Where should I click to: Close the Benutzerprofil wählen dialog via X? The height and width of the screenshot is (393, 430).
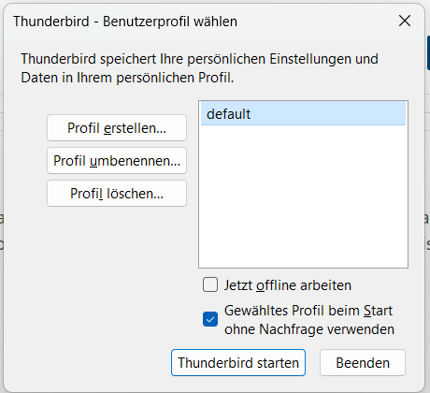[405, 21]
